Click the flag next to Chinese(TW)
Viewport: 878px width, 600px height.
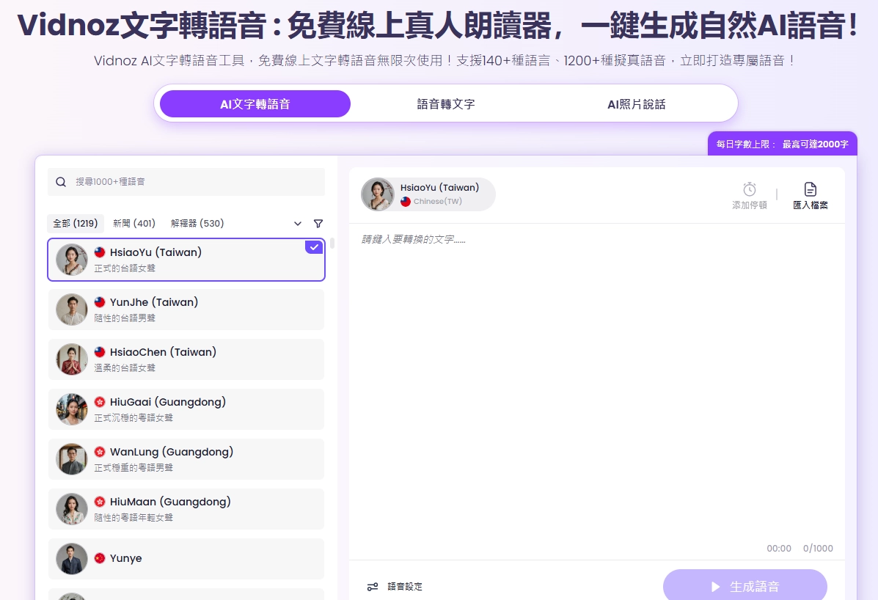pyautogui.click(x=406, y=202)
